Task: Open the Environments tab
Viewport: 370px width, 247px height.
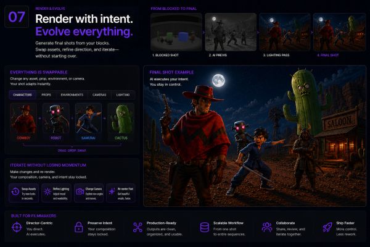Action: tap(72, 94)
